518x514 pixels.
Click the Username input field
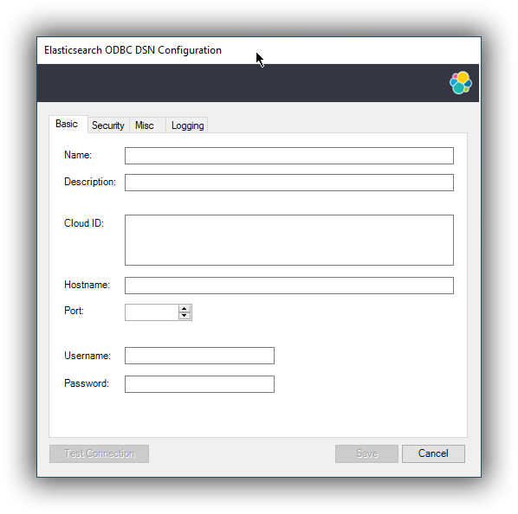coord(199,356)
